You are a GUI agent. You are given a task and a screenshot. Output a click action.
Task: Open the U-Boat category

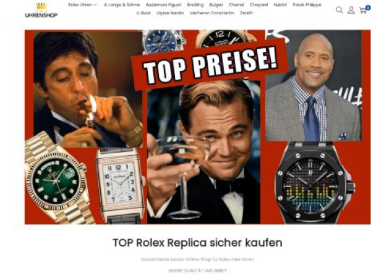(x=143, y=13)
